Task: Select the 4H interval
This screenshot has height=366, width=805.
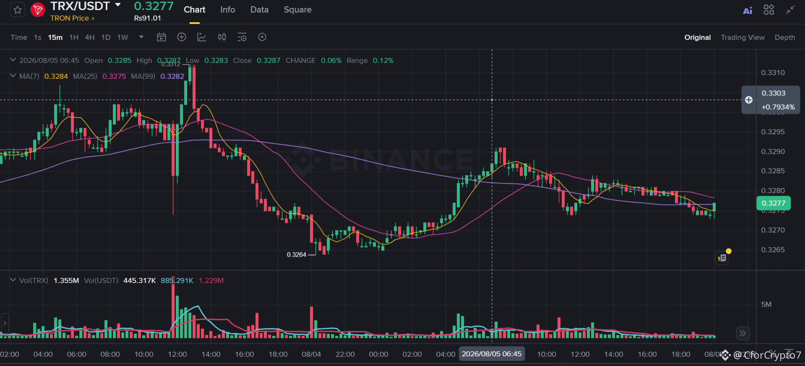Action: (90, 37)
